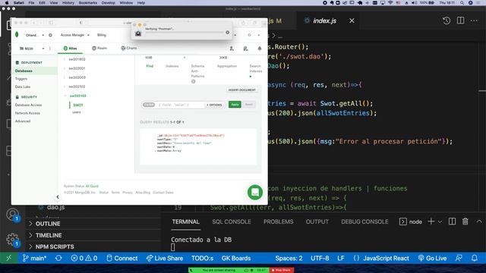Switch to the Realm tab
Viewport: 486px width, 273px height.
[99, 49]
